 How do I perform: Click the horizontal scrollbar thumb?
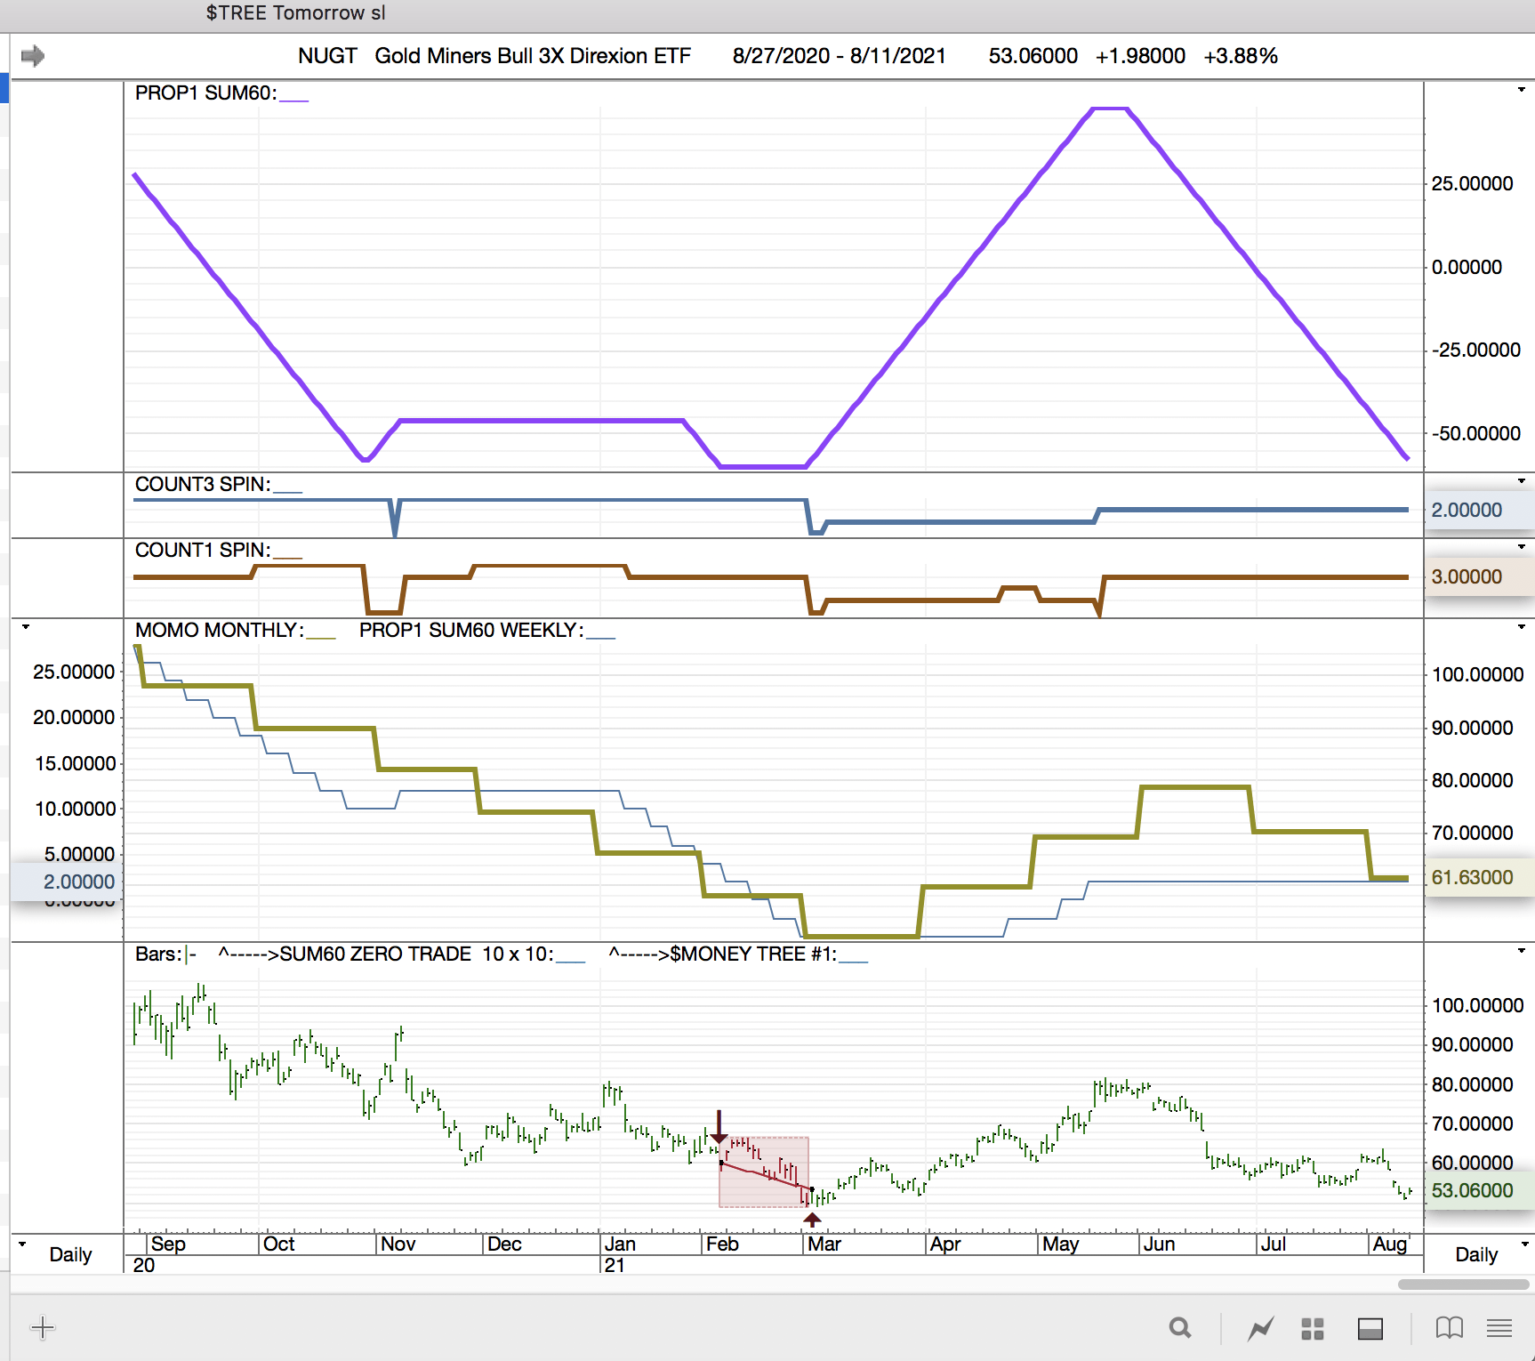click(1463, 1284)
